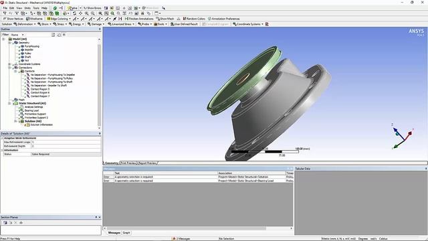Open the Units menu
428x241 pixels.
[27, 8]
